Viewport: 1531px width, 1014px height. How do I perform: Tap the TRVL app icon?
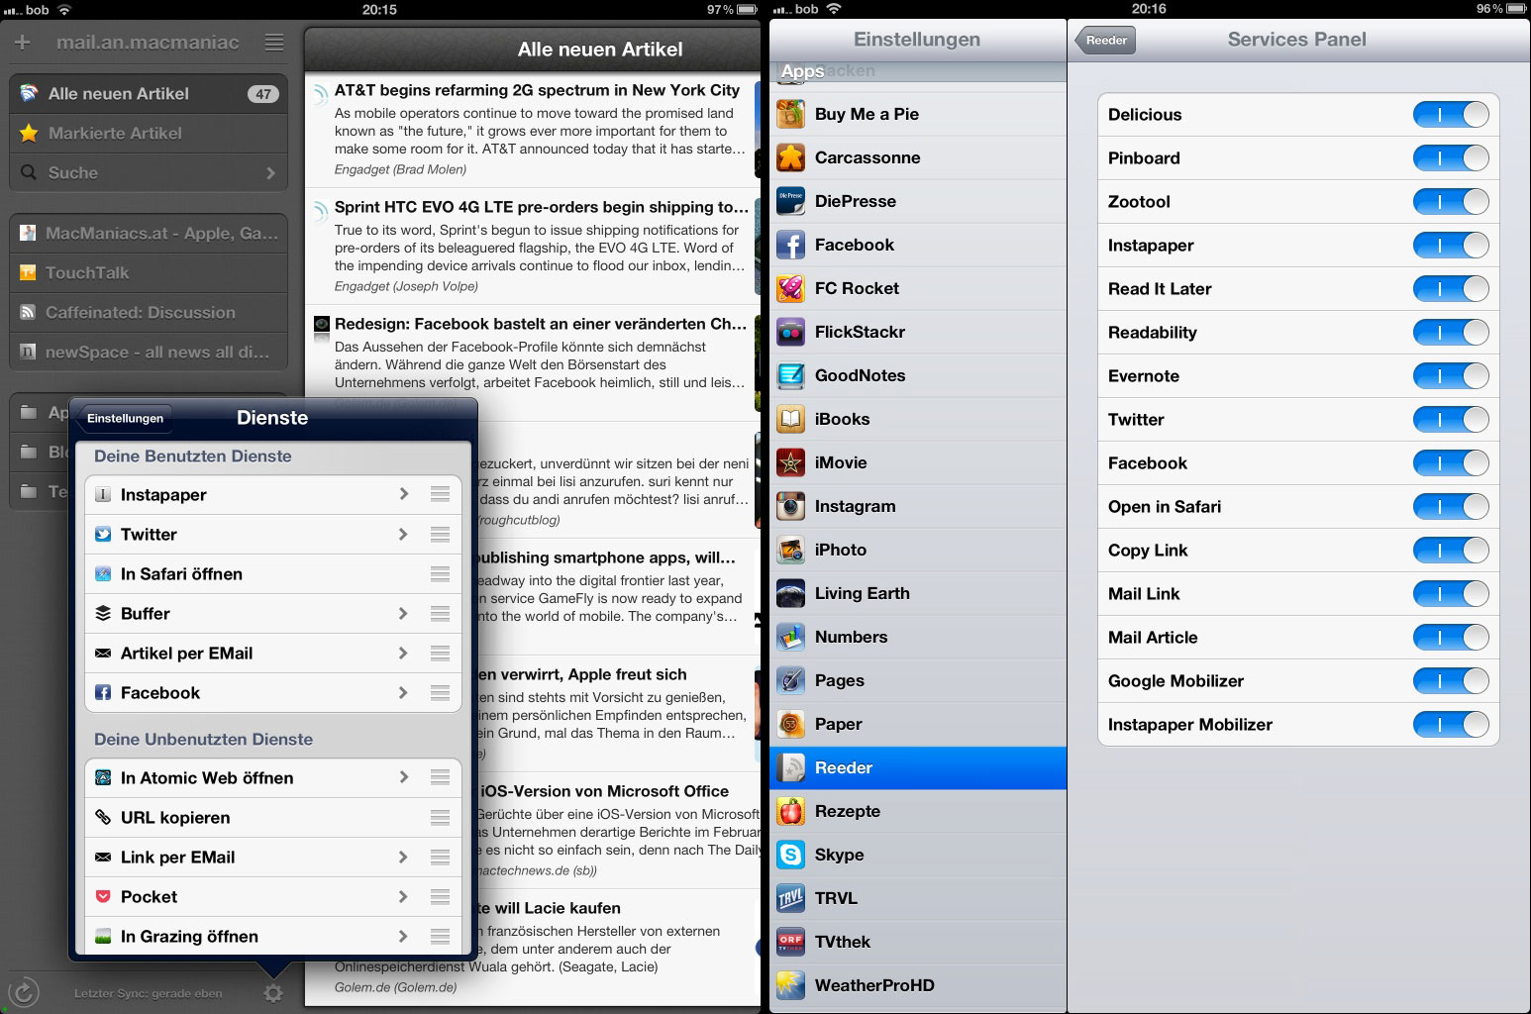(790, 898)
